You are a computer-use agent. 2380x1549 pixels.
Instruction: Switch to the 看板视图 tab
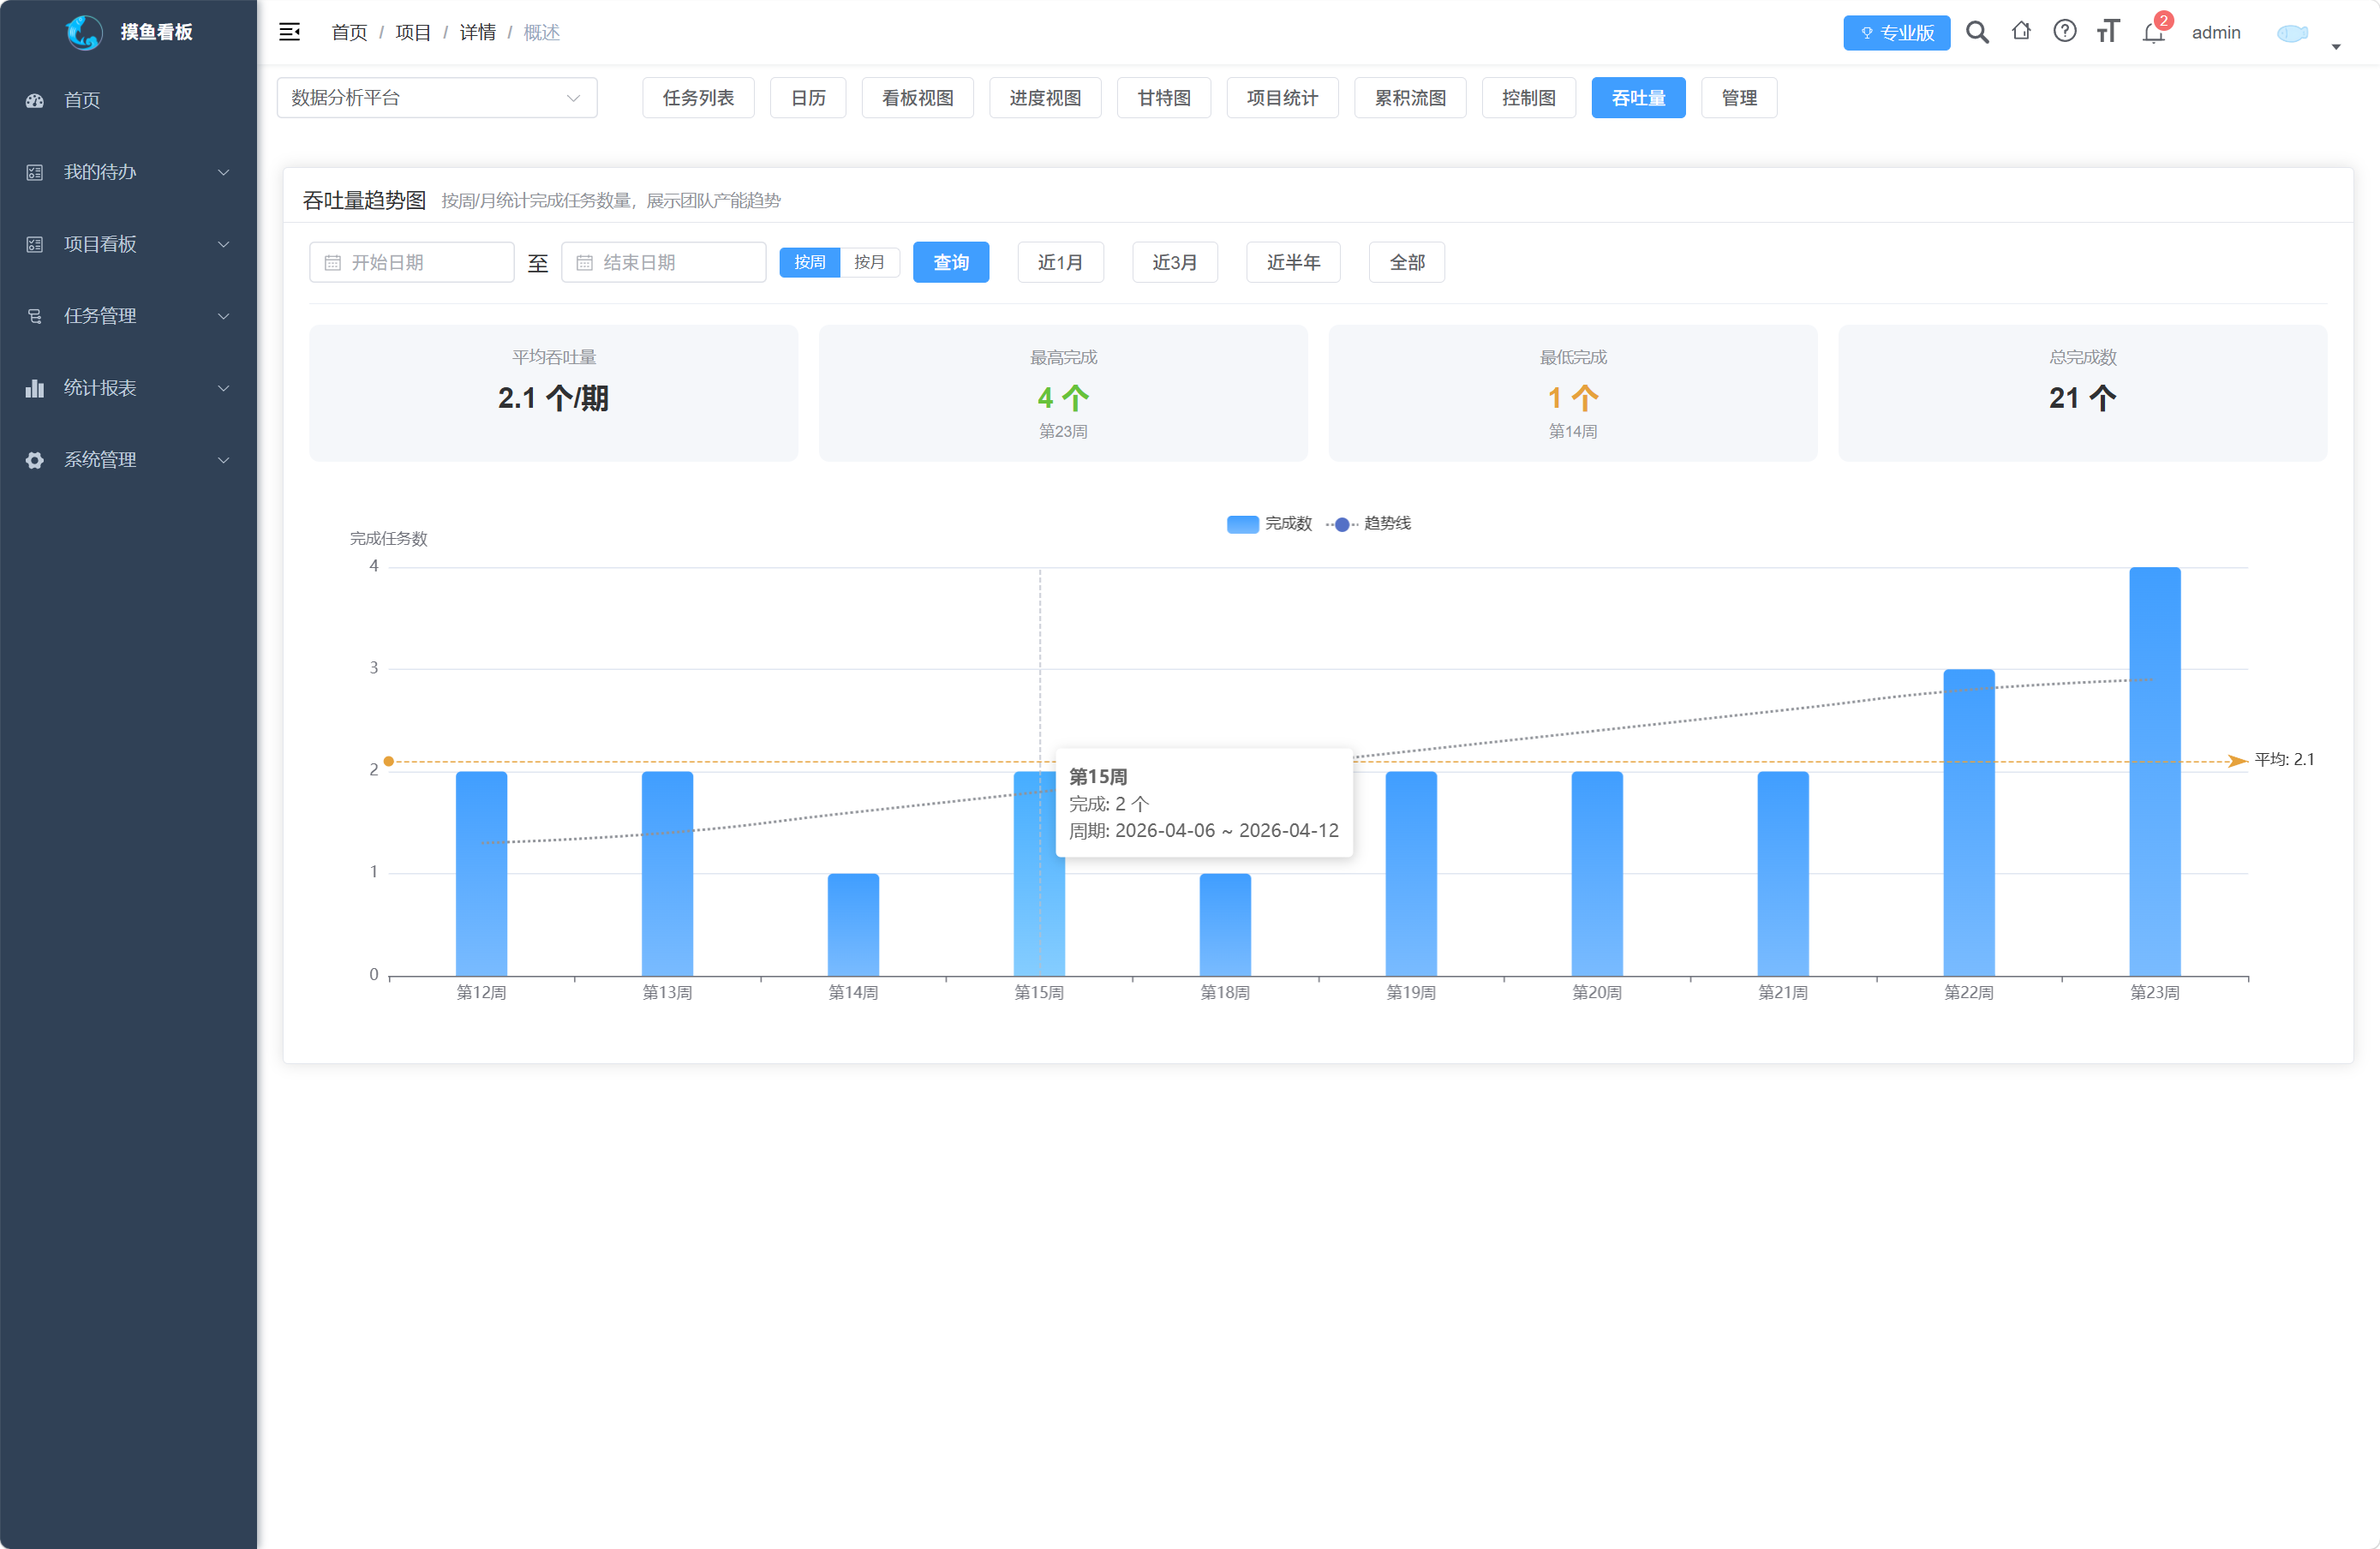point(917,98)
